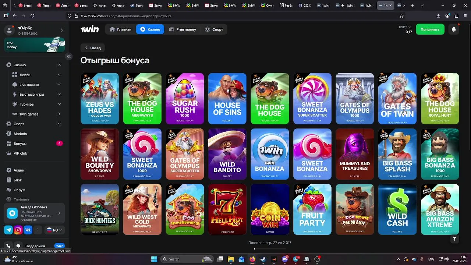The image size is (471, 265).
Task: Click the notifications bell icon
Action: coord(454,29)
